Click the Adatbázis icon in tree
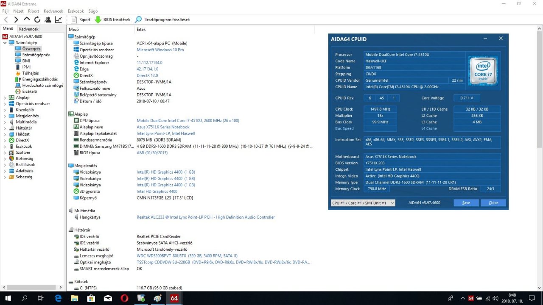The width and height of the screenshot is (543, 305). (11, 171)
